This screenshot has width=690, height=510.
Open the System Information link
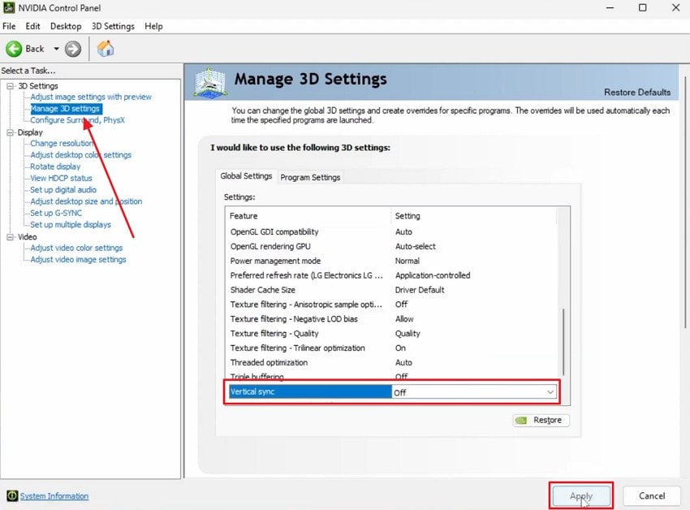(x=54, y=496)
